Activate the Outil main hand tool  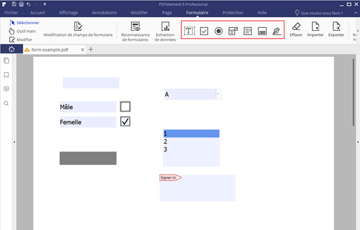click(22, 31)
